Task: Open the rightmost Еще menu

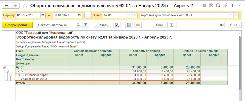Action: click(234, 25)
